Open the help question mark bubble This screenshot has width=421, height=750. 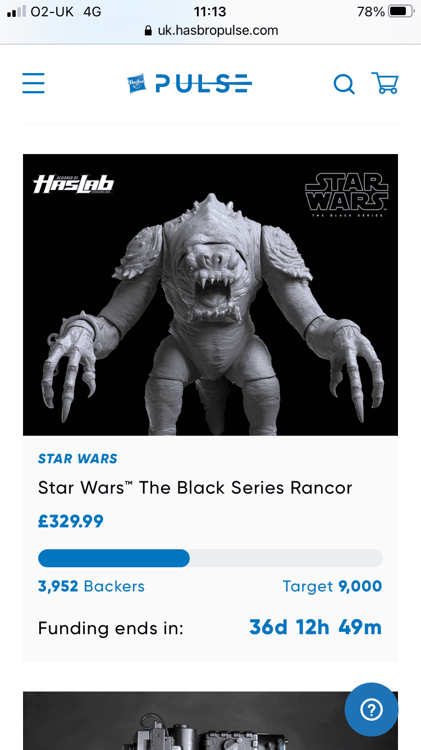pos(372,710)
